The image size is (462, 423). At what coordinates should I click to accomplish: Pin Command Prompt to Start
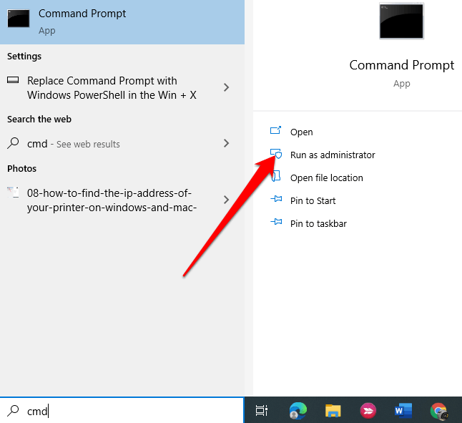(313, 200)
